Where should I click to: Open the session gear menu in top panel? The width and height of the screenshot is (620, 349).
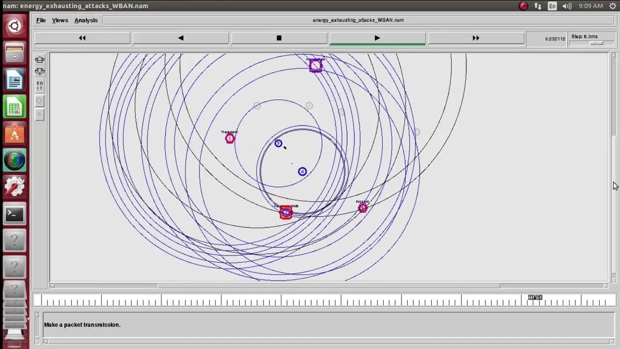pos(612,6)
